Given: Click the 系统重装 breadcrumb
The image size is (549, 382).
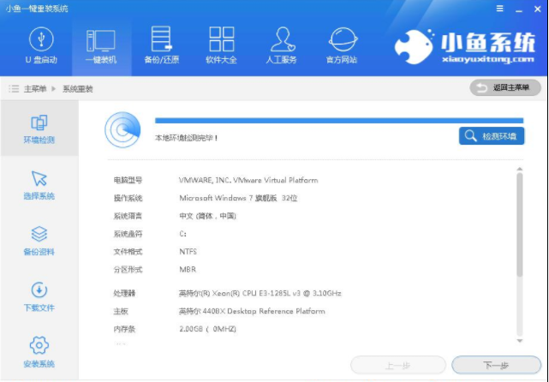Looking at the screenshot, I should (x=78, y=89).
